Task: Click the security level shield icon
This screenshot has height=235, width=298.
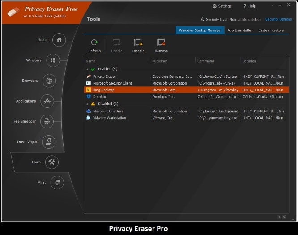Action: pyautogui.click(x=203, y=19)
